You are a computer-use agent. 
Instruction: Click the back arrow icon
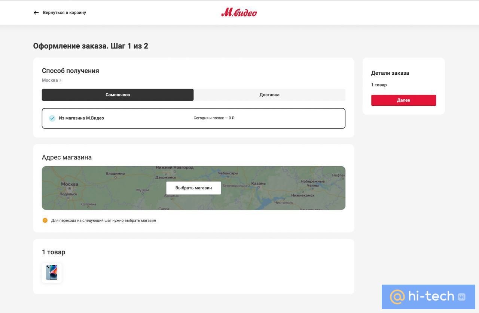click(x=36, y=13)
